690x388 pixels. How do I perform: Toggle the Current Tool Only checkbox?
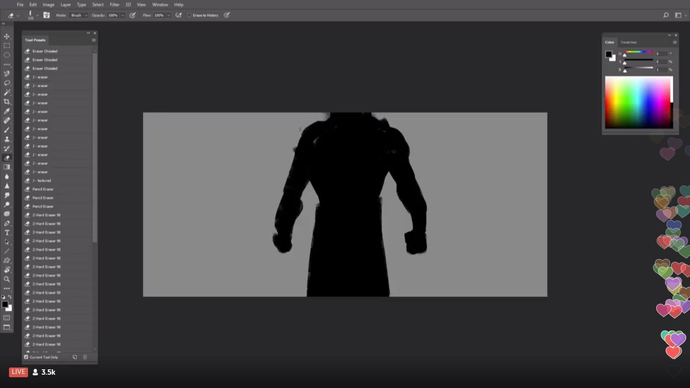(26, 357)
